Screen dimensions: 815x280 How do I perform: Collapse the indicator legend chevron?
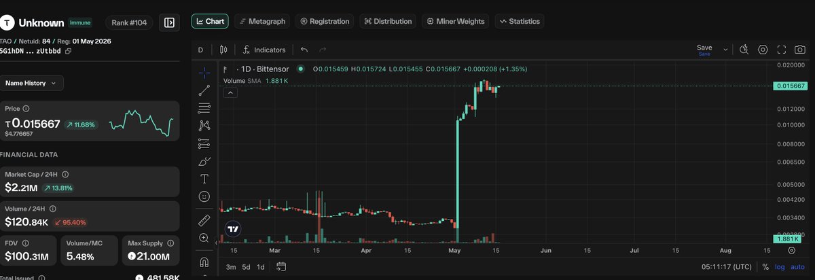[x=231, y=93]
